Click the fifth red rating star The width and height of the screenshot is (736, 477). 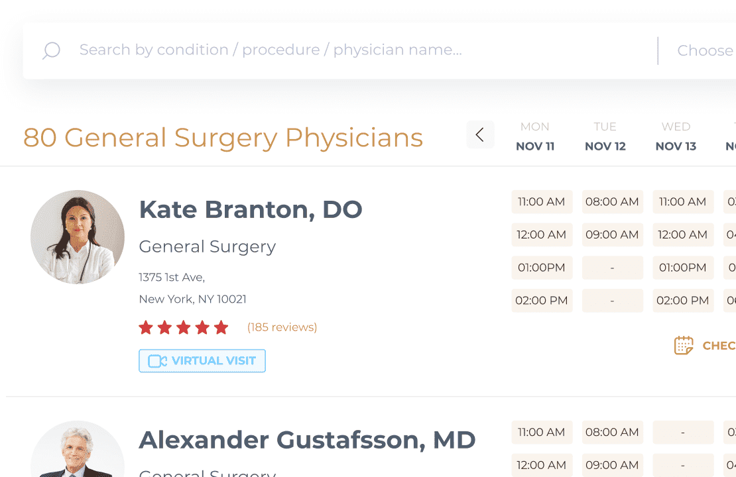tap(221, 327)
